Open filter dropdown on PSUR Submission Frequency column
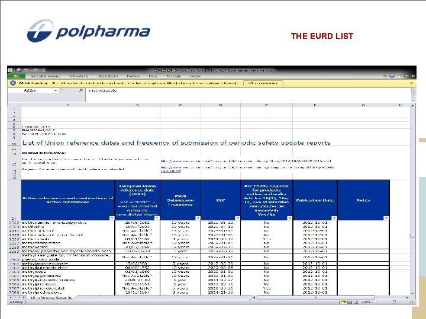The width and height of the screenshot is (426, 319). tap(198, 218)
